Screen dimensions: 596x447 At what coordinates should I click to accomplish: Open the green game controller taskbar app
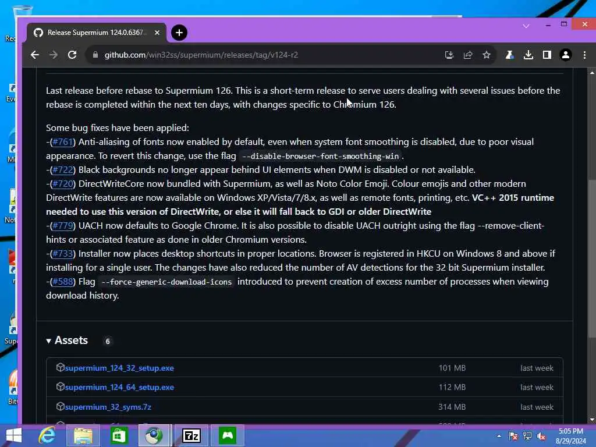point(228,435)
